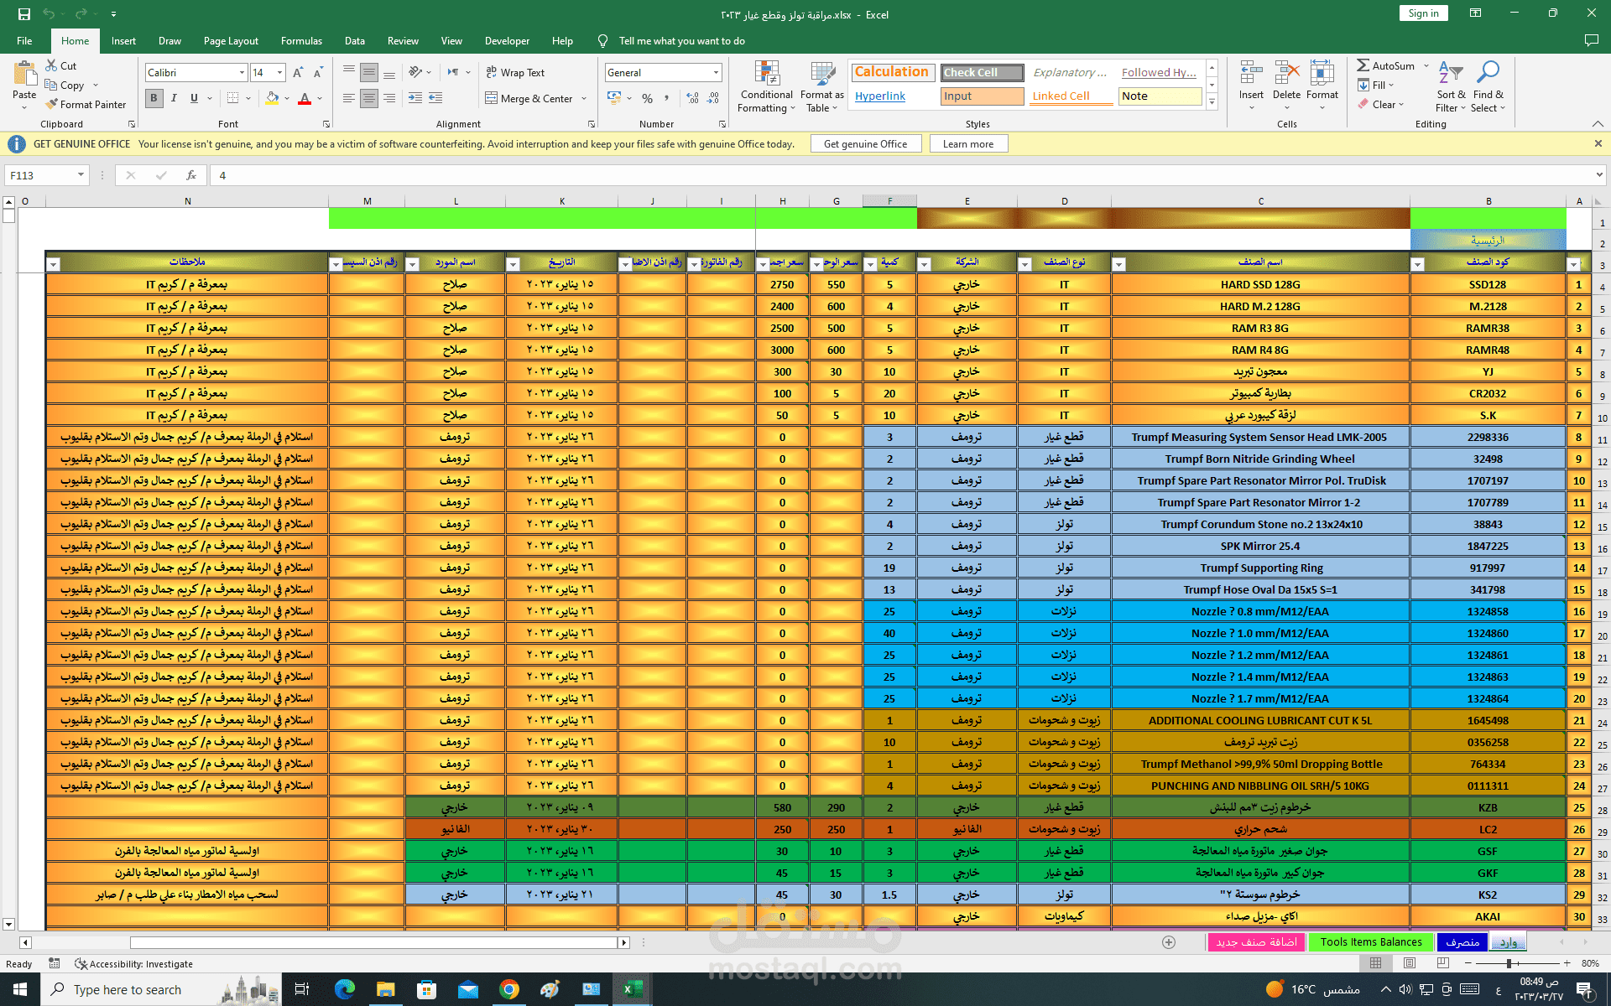Click the Hyperlink cell style
This screenshot has width=1611, height=1006.
pyautogui.click(x=880, y=96)
